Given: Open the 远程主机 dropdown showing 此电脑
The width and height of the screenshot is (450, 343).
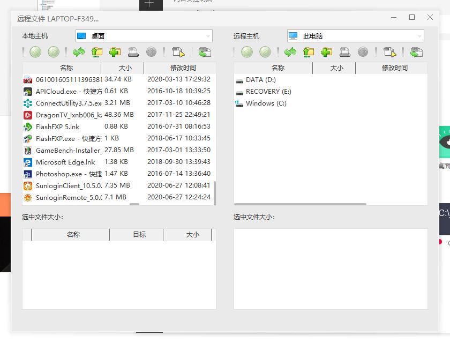Looking at the screenshot, I should click(420, 36).
